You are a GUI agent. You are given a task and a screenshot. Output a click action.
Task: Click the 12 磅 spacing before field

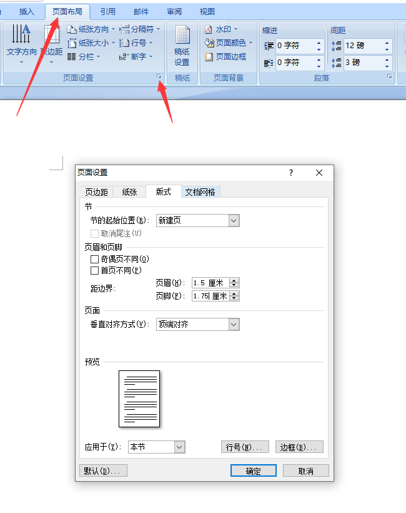(x=364, y=46)
